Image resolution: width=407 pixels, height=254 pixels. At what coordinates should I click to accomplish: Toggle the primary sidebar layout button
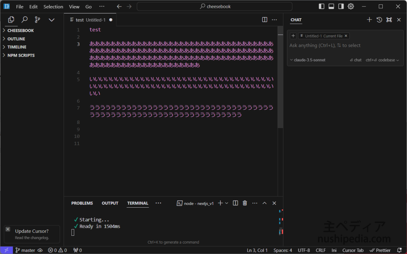pyautogui.click(x=322, y=6)
